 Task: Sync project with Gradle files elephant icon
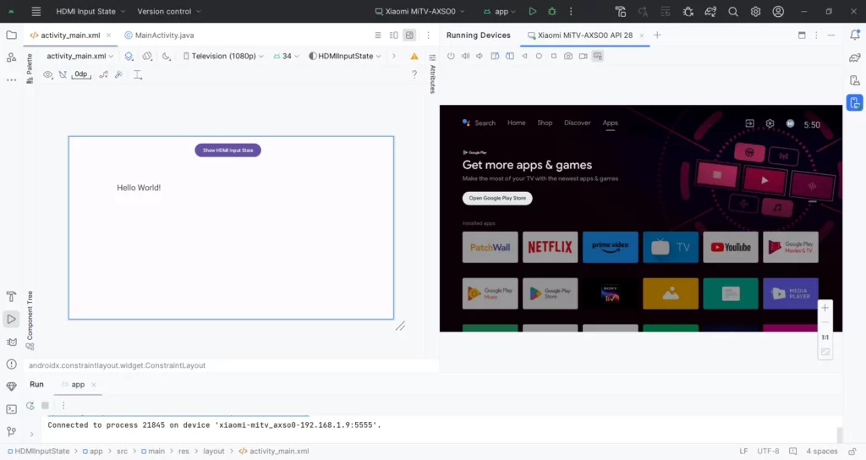pyautogui.click(x=710, y=11)
